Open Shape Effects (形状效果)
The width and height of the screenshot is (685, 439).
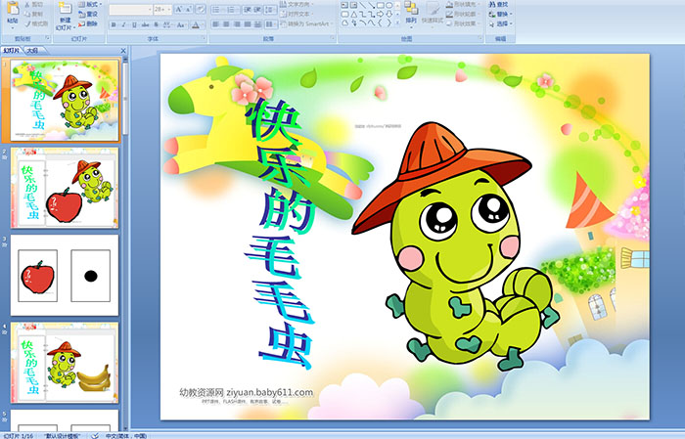[463, 23]
